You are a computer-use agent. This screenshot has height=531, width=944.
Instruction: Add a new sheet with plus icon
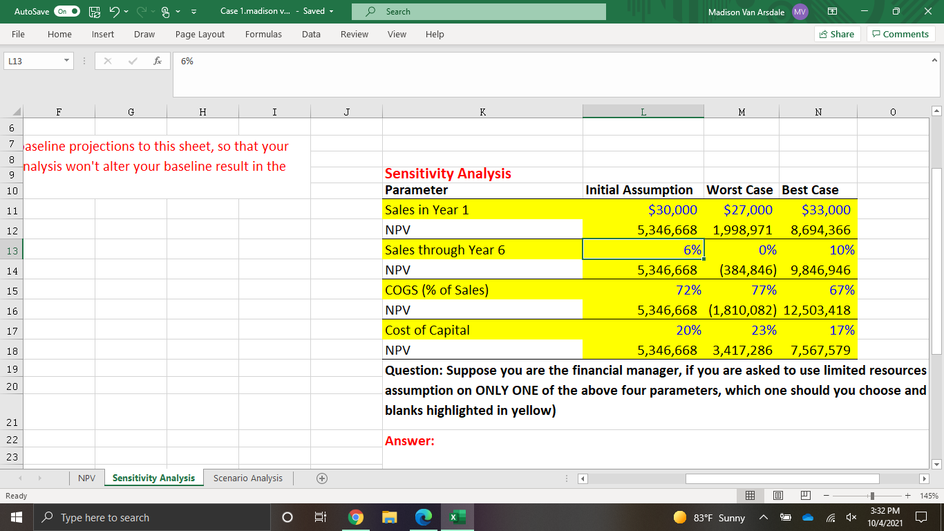(x=321, y=478)
